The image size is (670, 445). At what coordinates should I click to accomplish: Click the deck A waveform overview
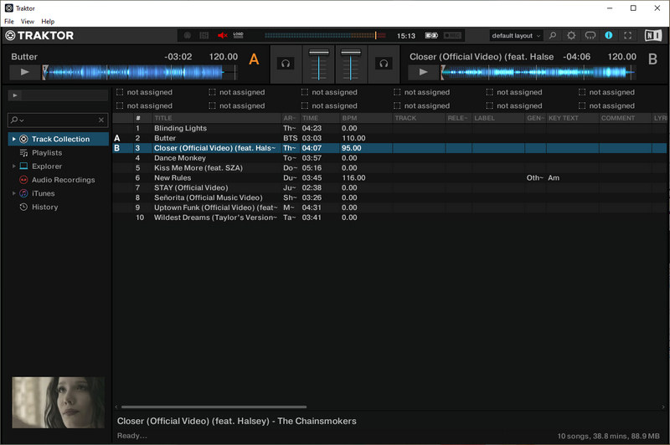(x=139, y=73)
